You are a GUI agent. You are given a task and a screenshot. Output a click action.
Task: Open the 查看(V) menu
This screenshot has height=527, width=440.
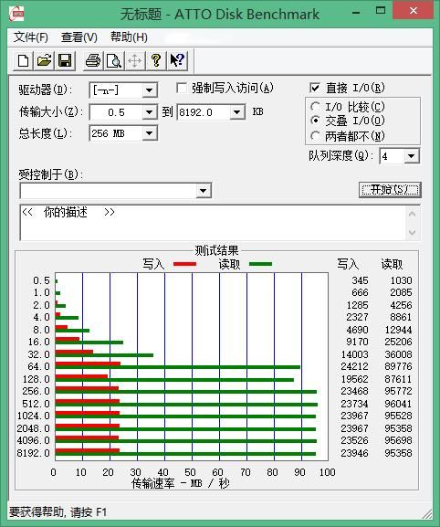coord(79,37)
